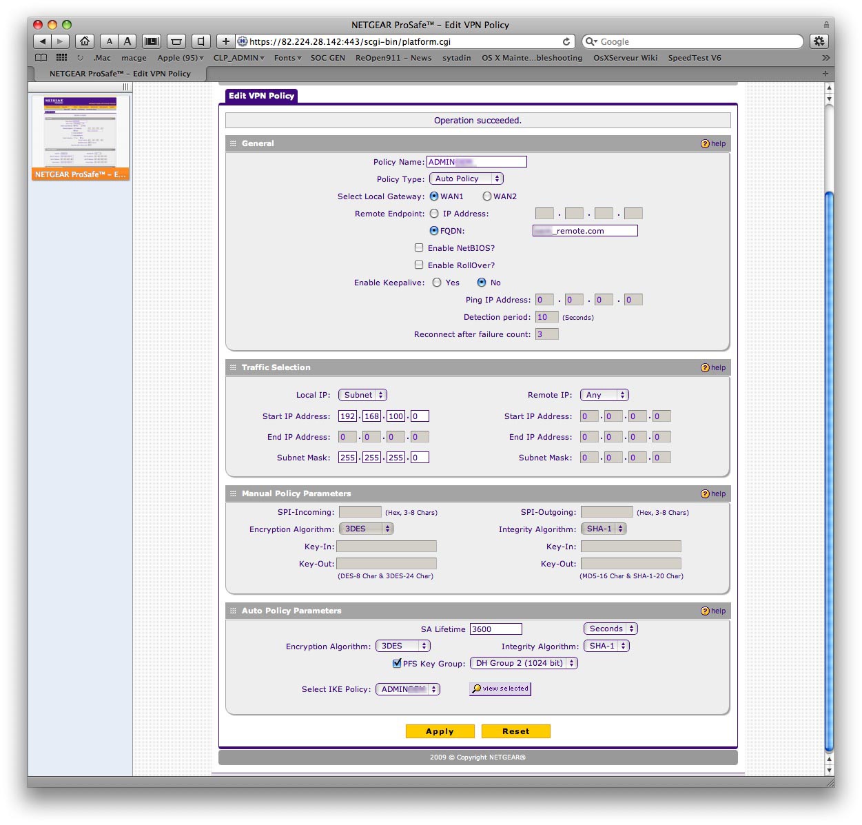Image resolution: width=862 pixels, height=825 pixels.
Task: Click the magnifier icon in the Google search box
Action: (591, 41)
